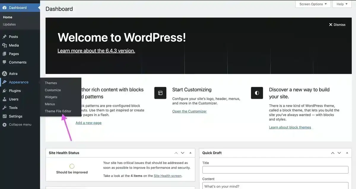Focus the Quick Draft Title field

275,170
